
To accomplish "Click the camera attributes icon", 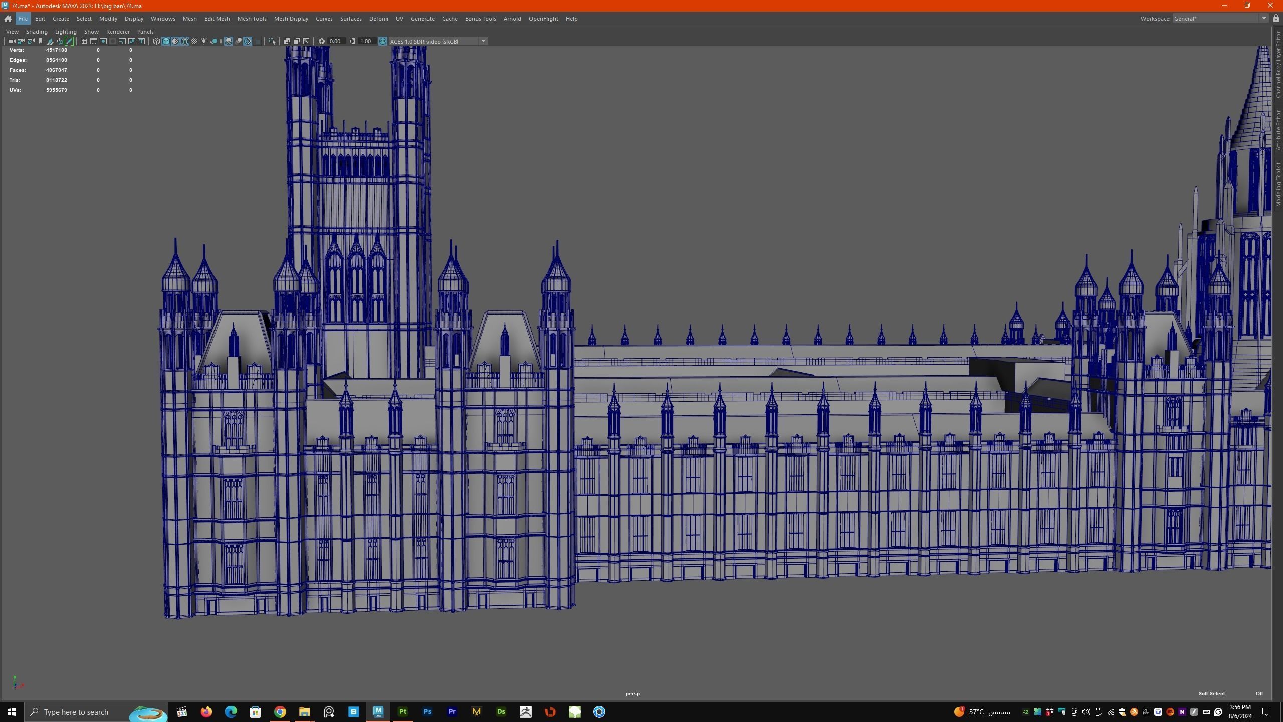I will tap(31, 41).
